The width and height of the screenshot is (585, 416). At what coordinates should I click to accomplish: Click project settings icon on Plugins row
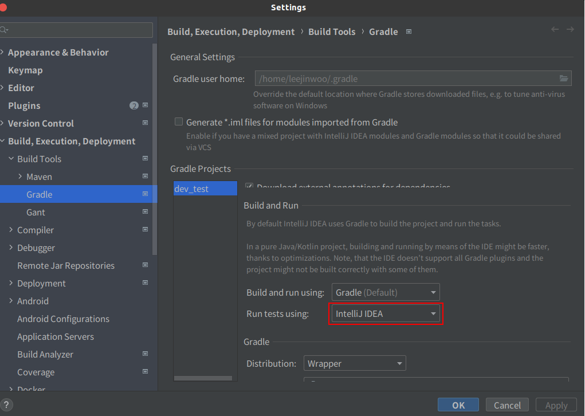click(x=145, y=105)
